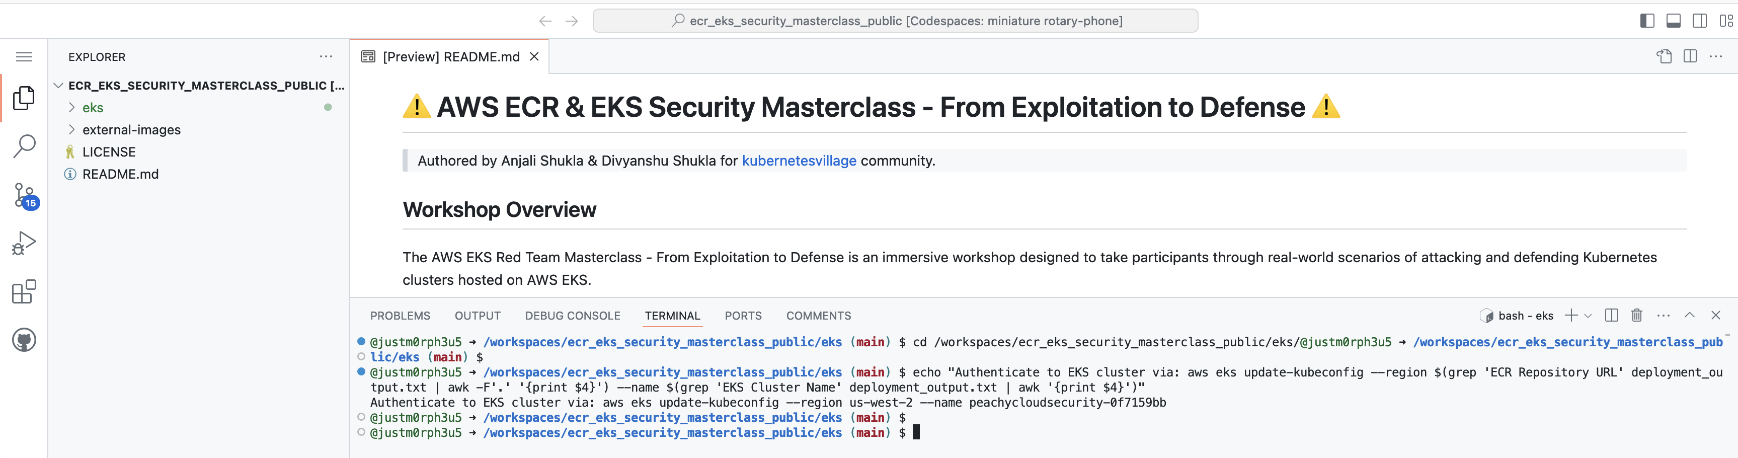Image resolution: width=1738 pixels, height=458 pixels.
Task: Open the new terminal launch profile dropdown
Action: tap(1588, 316)
